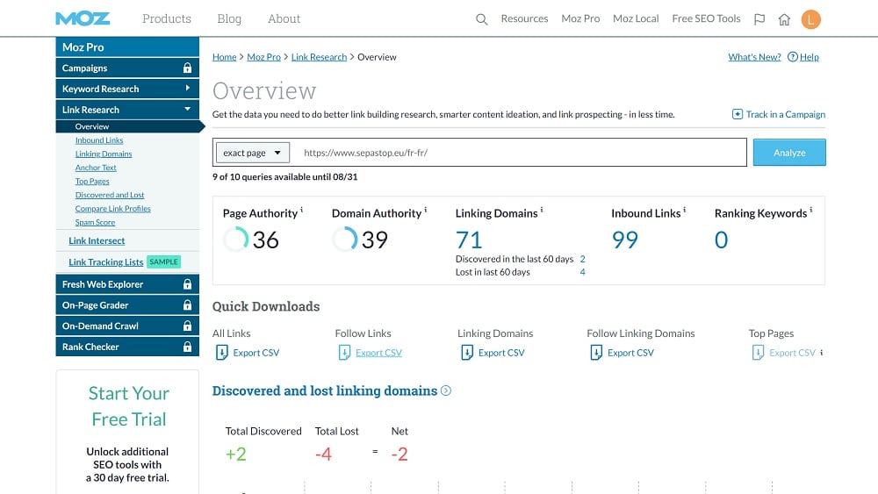Click the Domain Authority info icon
Viewport: 878px width, 494px height.
click(426, 210)
